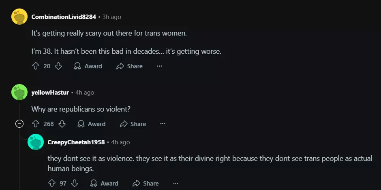
Task: Share yellowHastur's comment
Action: click(133, 124)
